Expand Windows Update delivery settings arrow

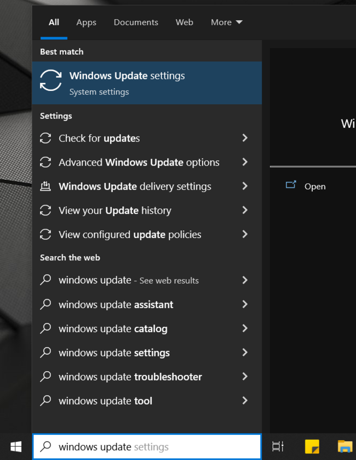coord(245,186)
